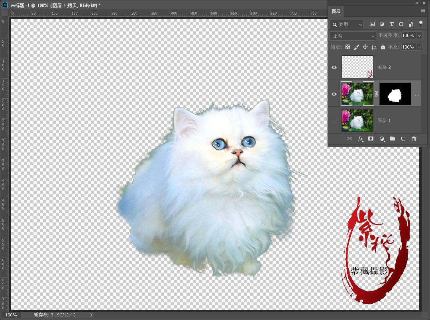Show 图层 1 by clicking its visibility box
Screen dimensions: 430x320
coord(334,121)
